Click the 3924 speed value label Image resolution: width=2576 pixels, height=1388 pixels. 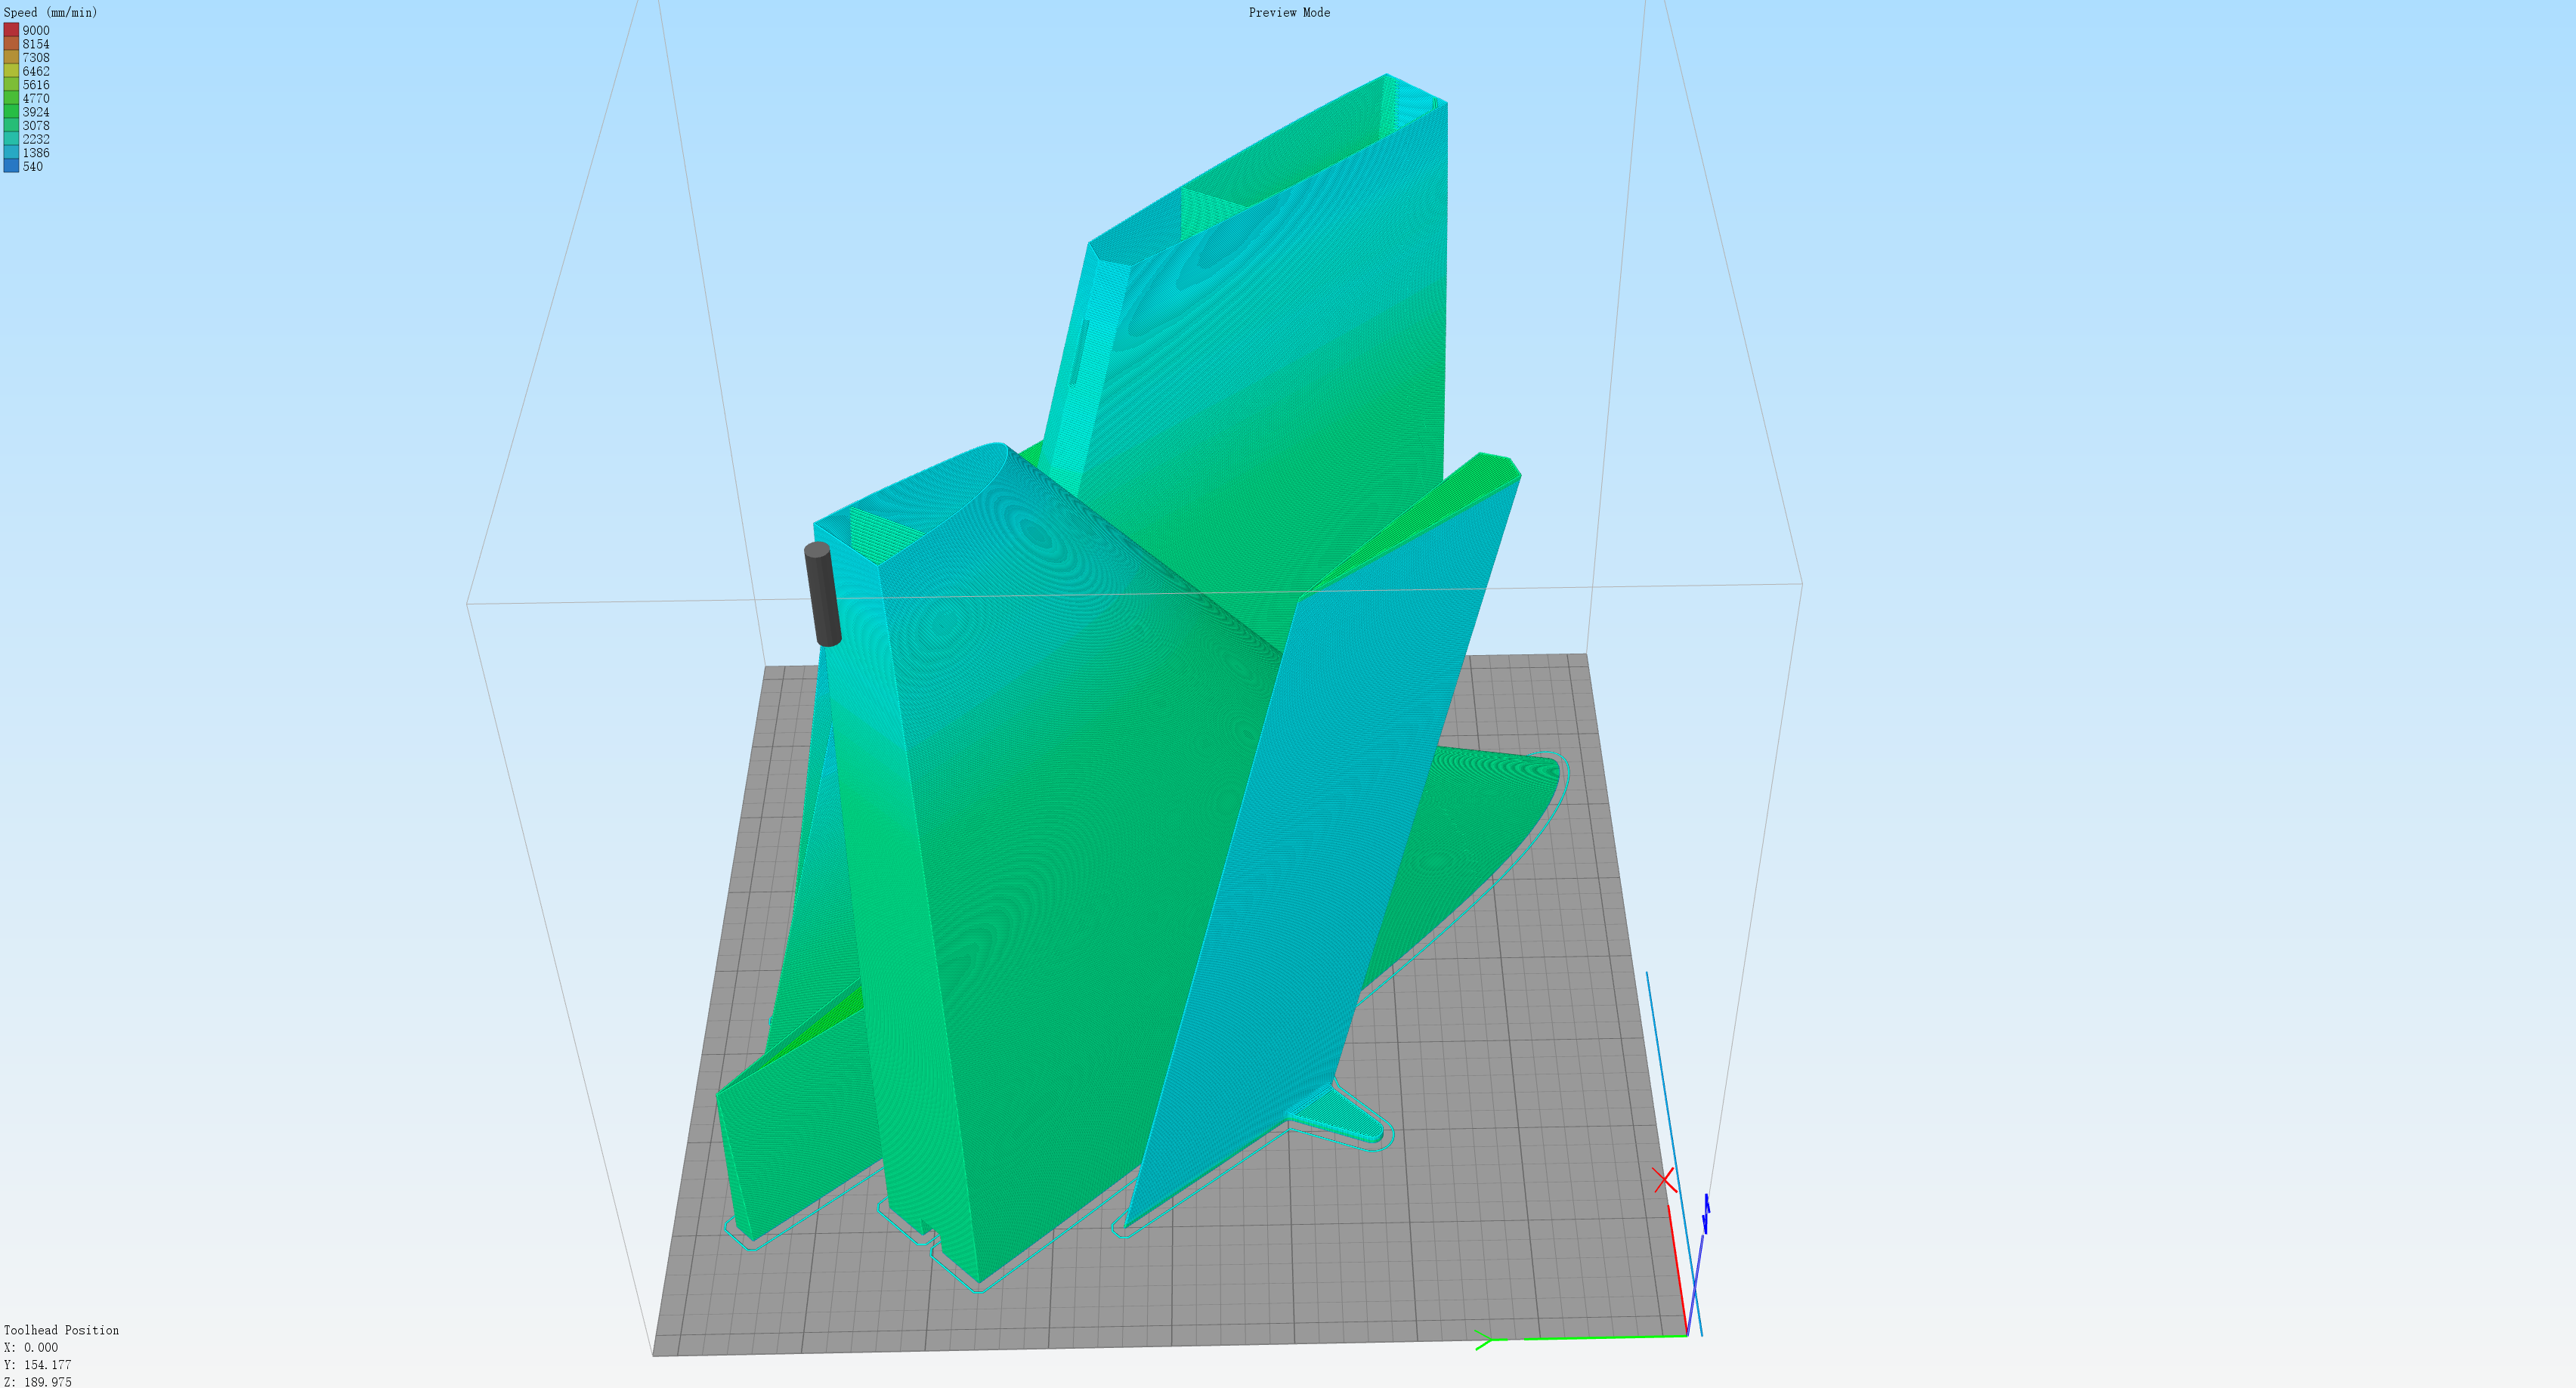[x=36, y=112]
